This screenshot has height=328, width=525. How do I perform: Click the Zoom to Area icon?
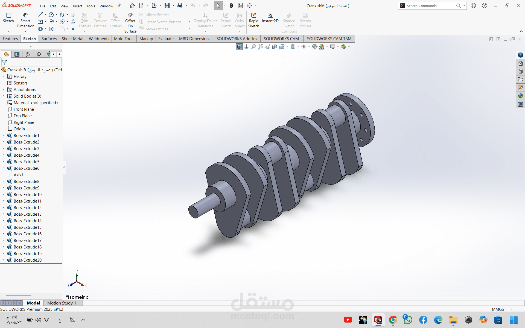pos(261,47)
